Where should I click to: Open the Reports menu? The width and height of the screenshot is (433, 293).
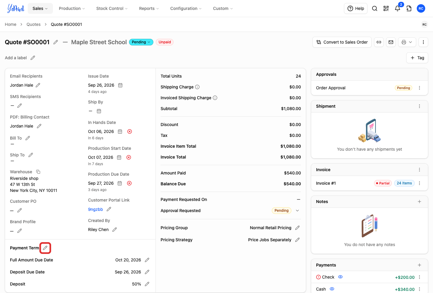tap(149, 8)
